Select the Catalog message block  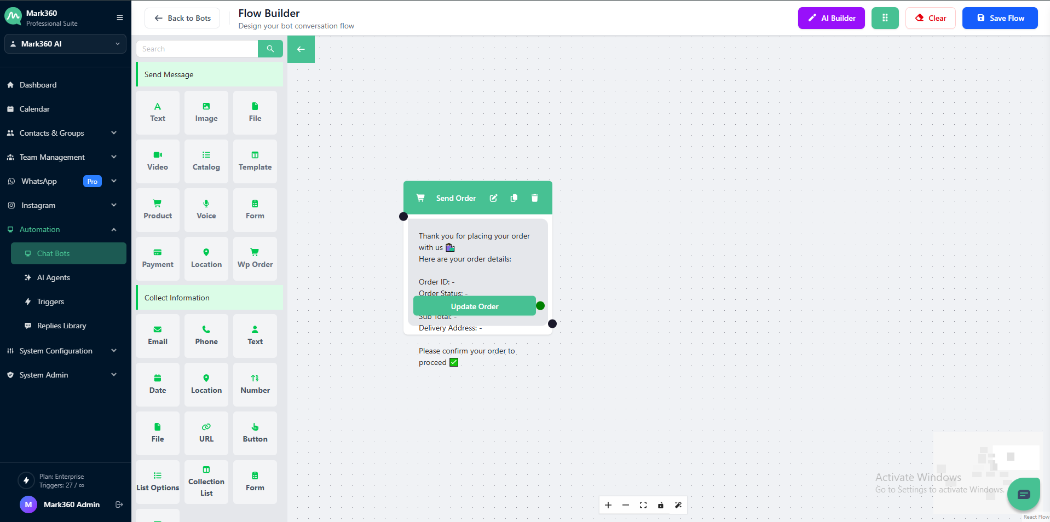tap(206, 161)
